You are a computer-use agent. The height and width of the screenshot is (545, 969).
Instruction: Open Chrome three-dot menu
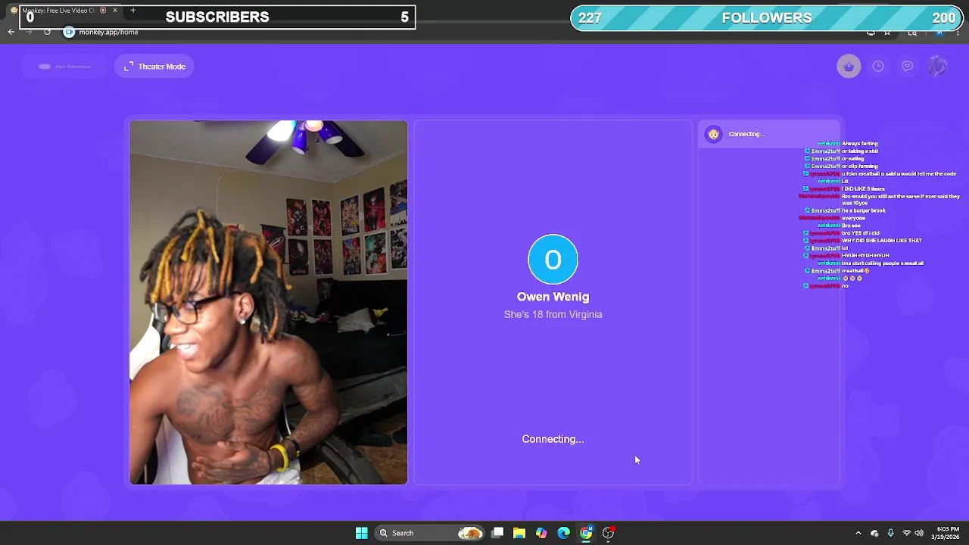(958, 33)
